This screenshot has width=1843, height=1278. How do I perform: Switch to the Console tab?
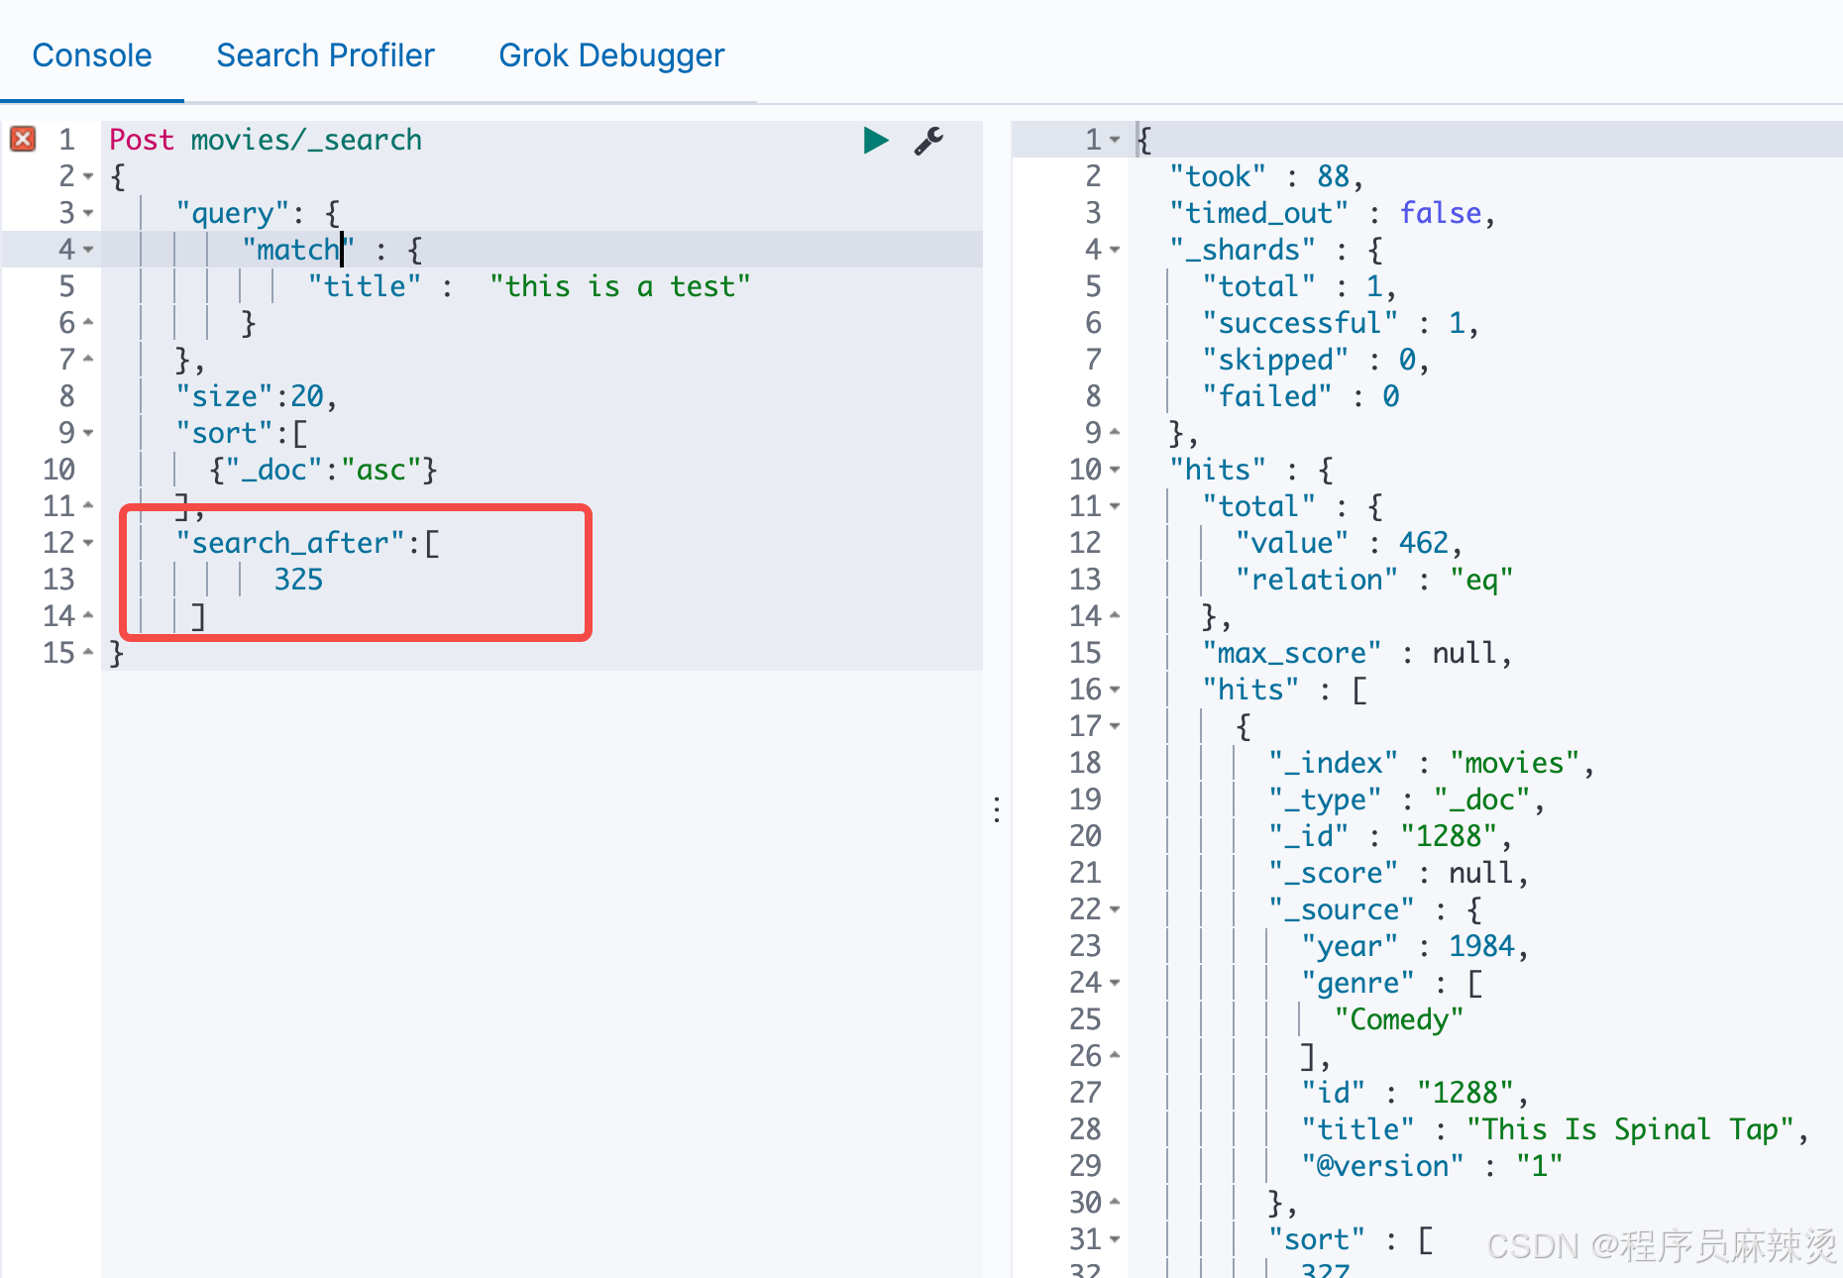pos(92,55)
